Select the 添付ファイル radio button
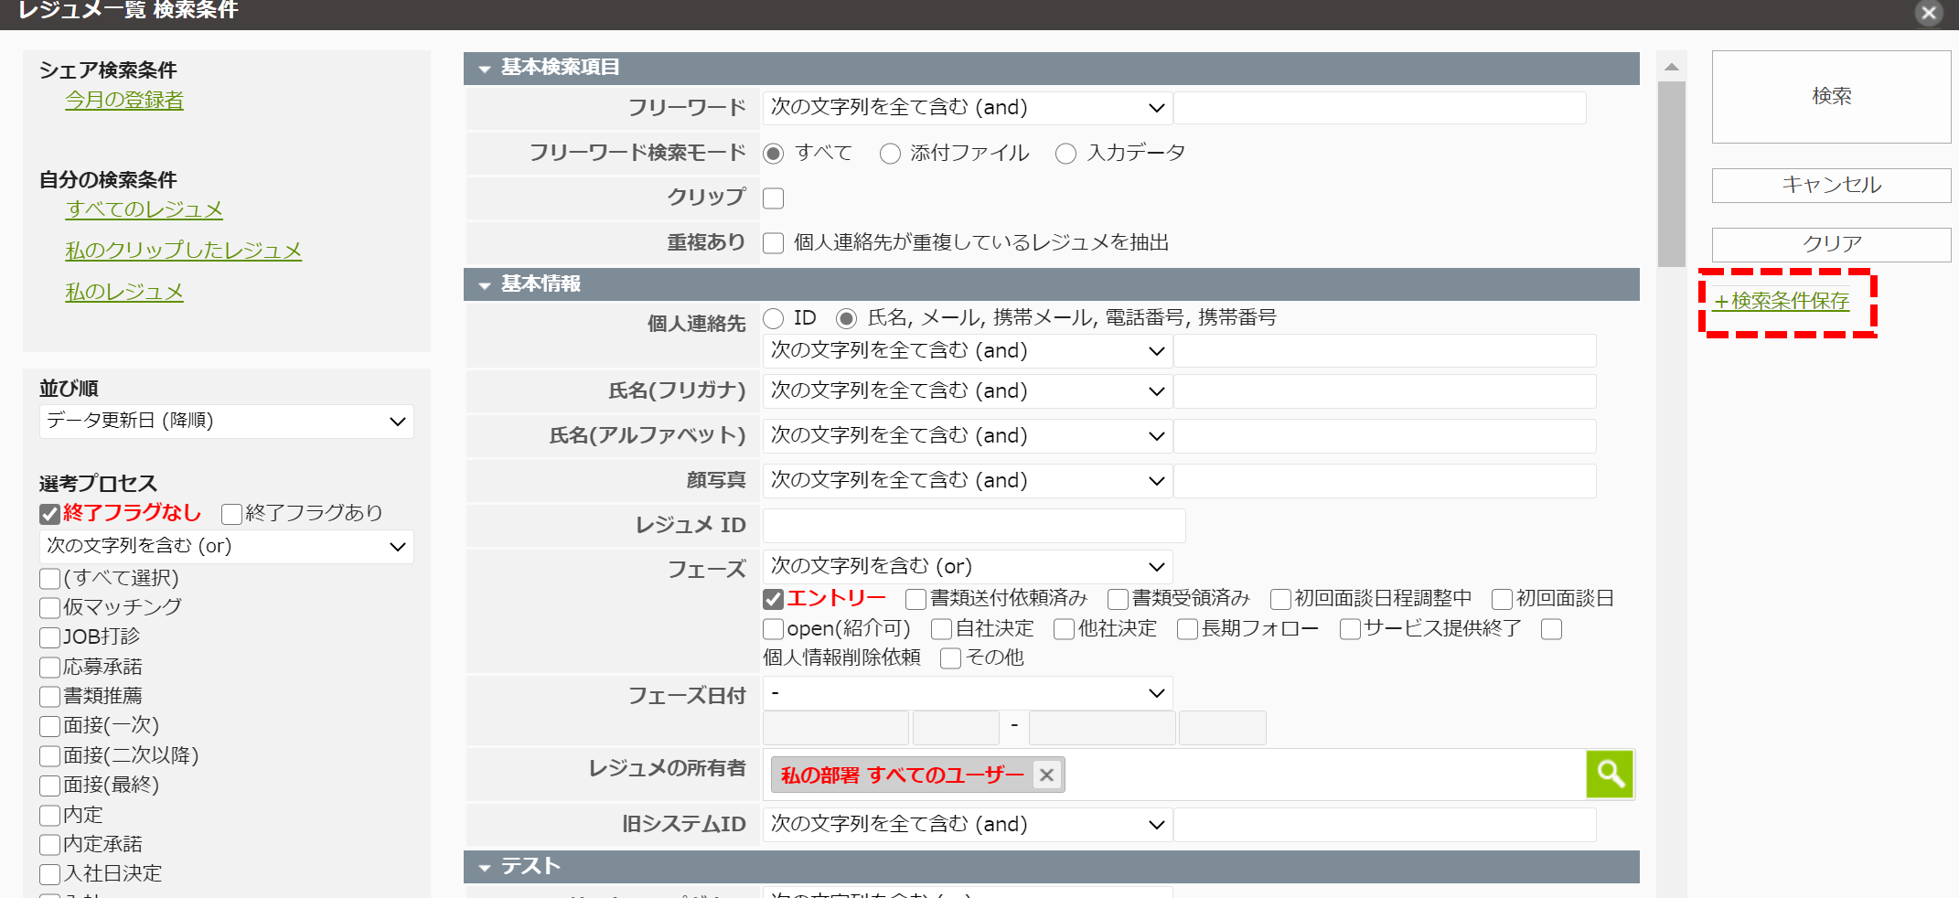Screen dimensions: 1959x898 point(890,153)
